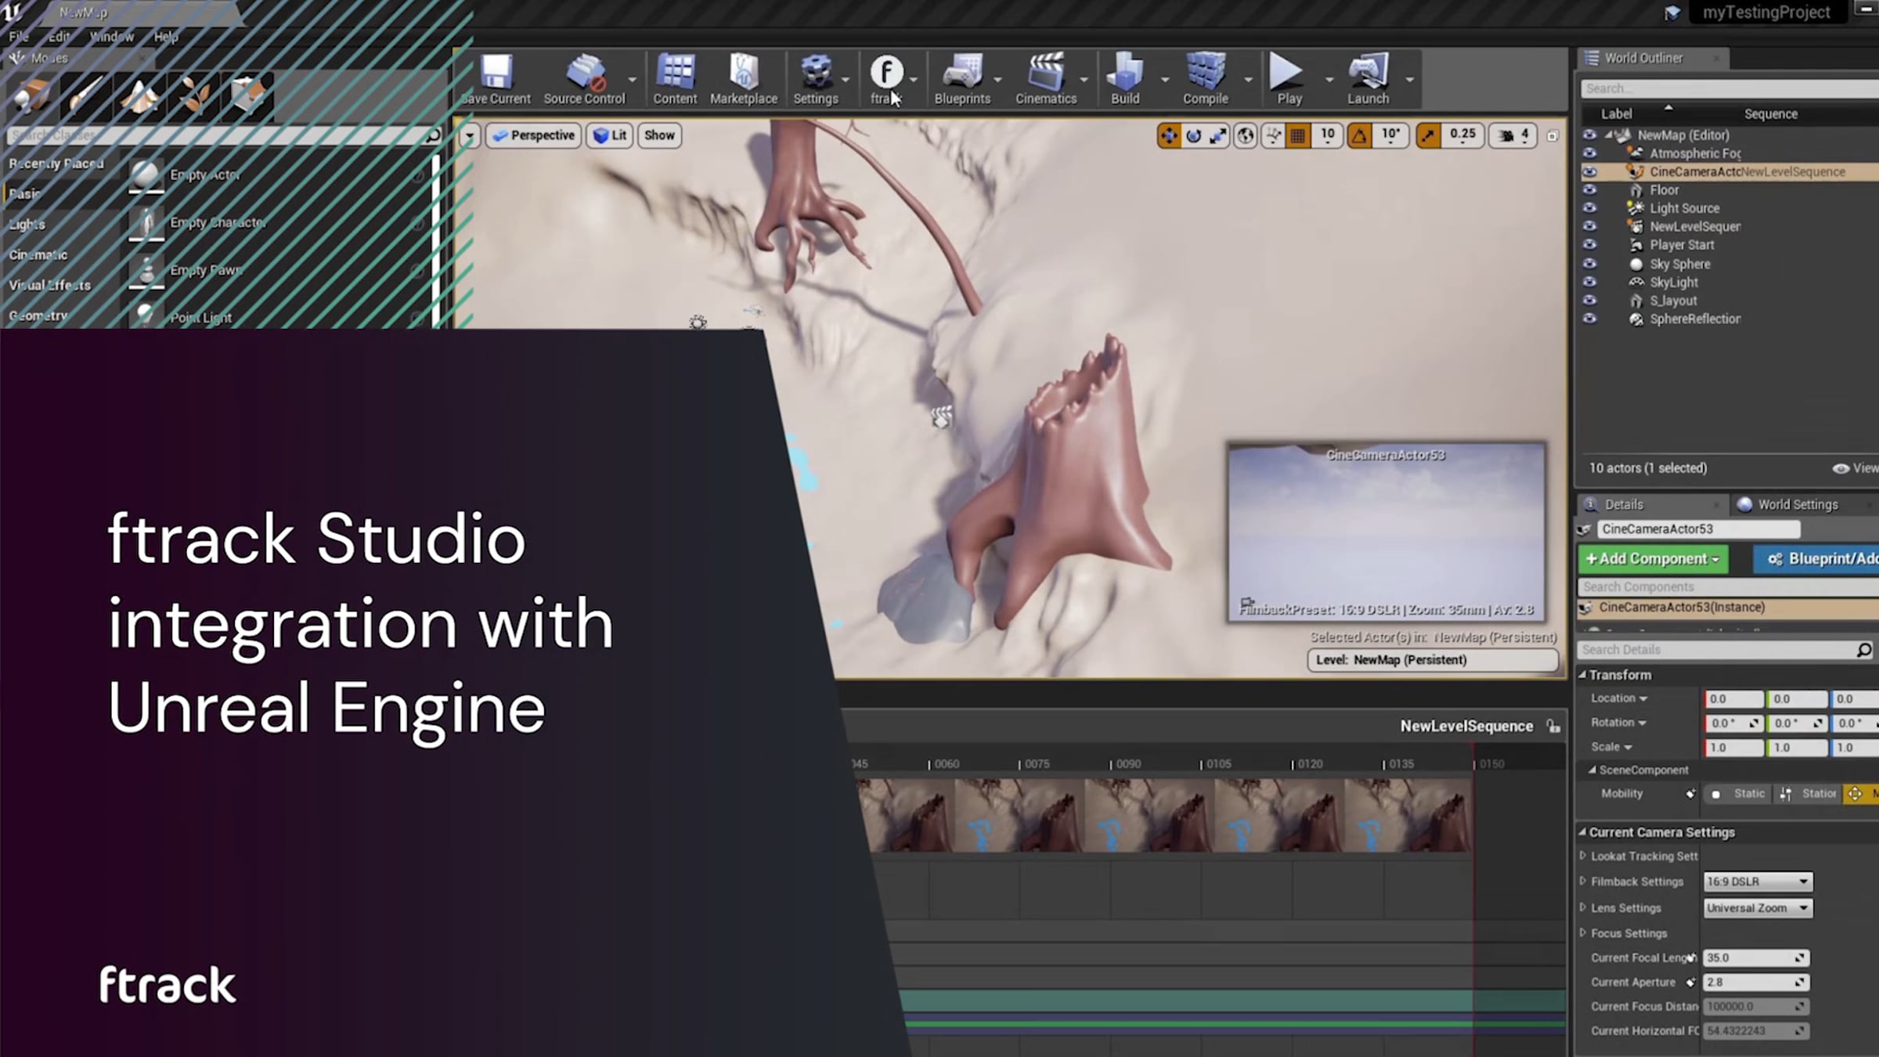Image resolution: width=1879 pixels, height=1057 pixels.
Task: Click the Settings gear toolbar icon
Action: (816, 78)
